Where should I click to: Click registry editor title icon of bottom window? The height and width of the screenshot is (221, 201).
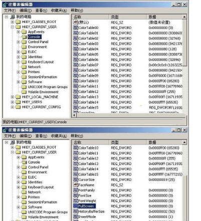(x=5, y=130)
